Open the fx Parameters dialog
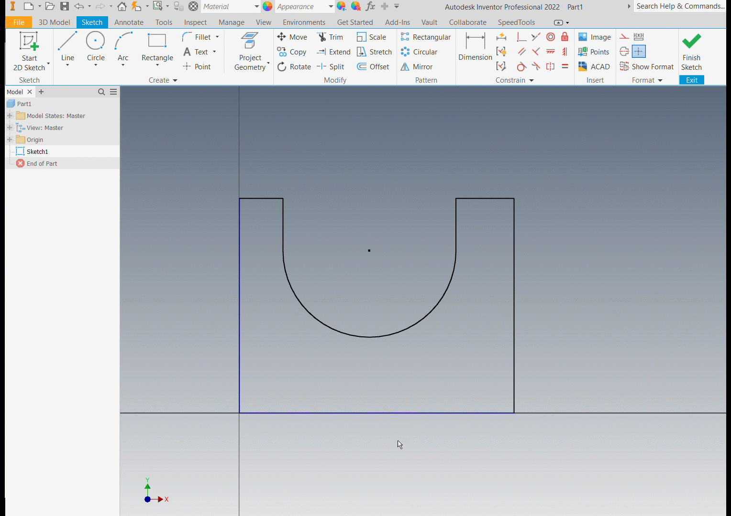Viewport: 731px width, 516px height. coord(370,6)
